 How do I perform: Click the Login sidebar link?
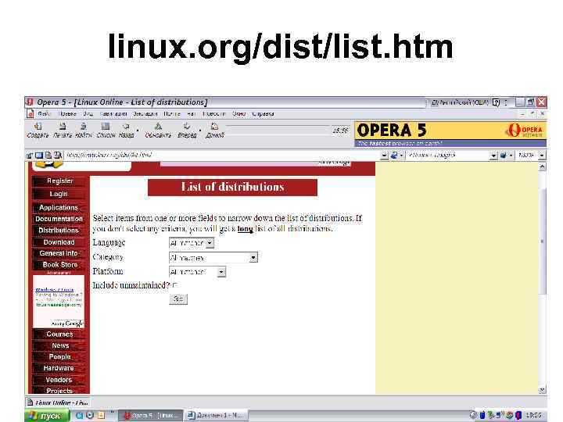(x=59, y=194)
